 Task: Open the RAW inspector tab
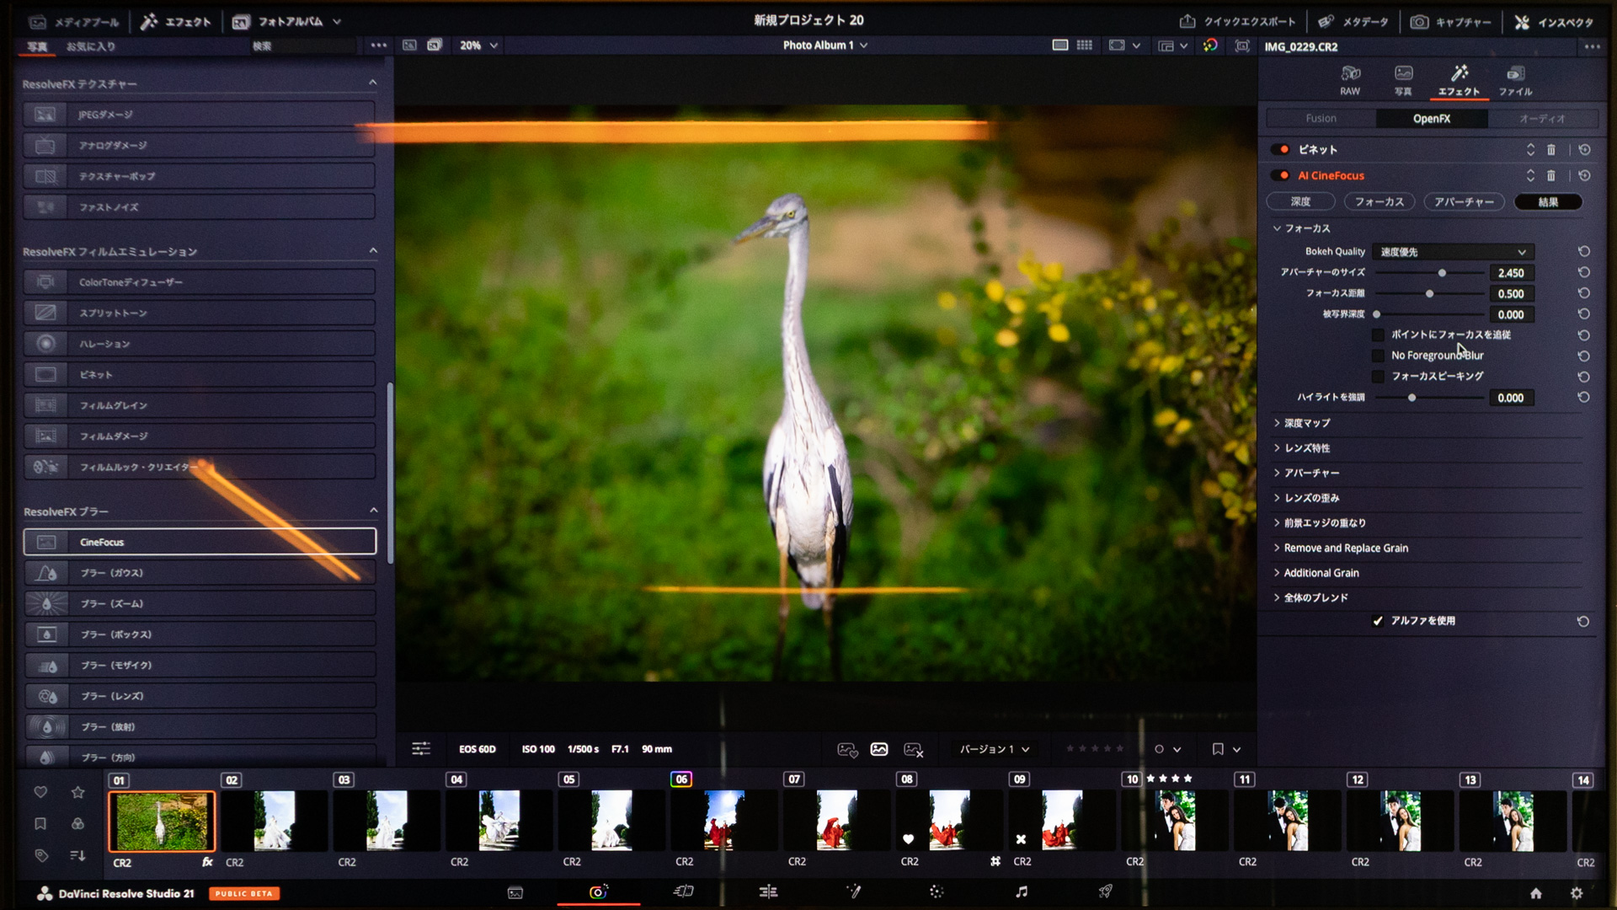pyautogui.click(x=1350, y=80)
